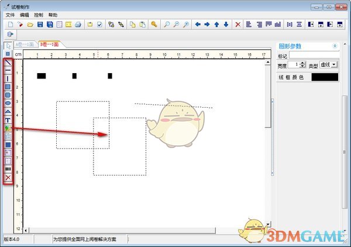The image size is (351, 247).
Task: Select the arrow pointer tool
Action: click(8, 46)
